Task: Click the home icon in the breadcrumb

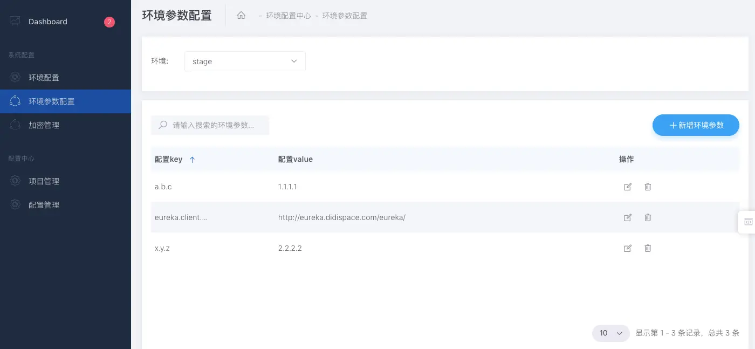Action: (x=241, y=15)
